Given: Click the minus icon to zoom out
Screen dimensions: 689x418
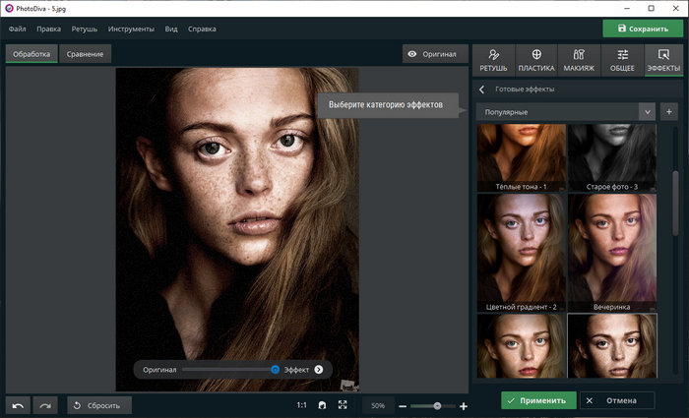Looking at the screenshot, I should click(x=403, y=405).
